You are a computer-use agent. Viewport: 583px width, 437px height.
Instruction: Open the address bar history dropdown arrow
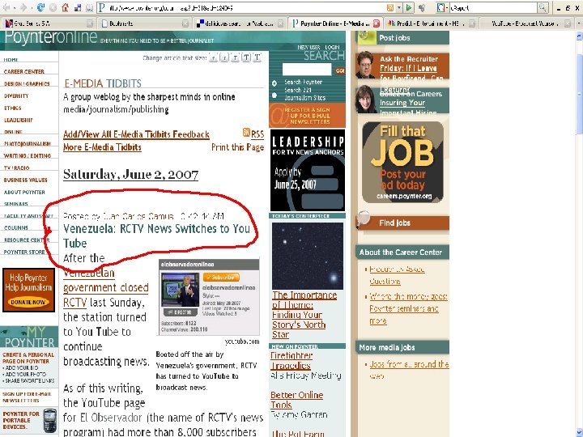(399, 7)
